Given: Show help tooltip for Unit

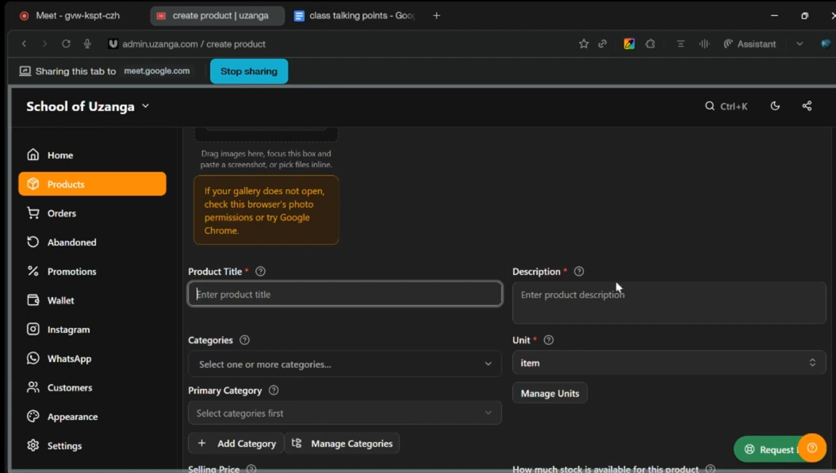Looking at the screenshot, I should (549, 340).
